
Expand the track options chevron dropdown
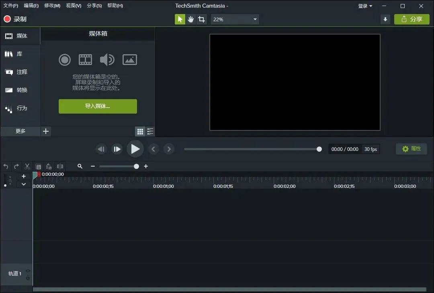click(24, 184)
